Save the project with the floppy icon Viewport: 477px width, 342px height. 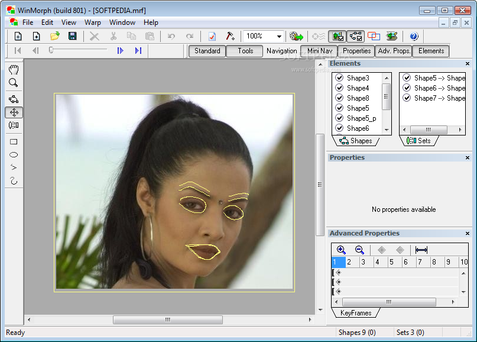tap(72, 36)
